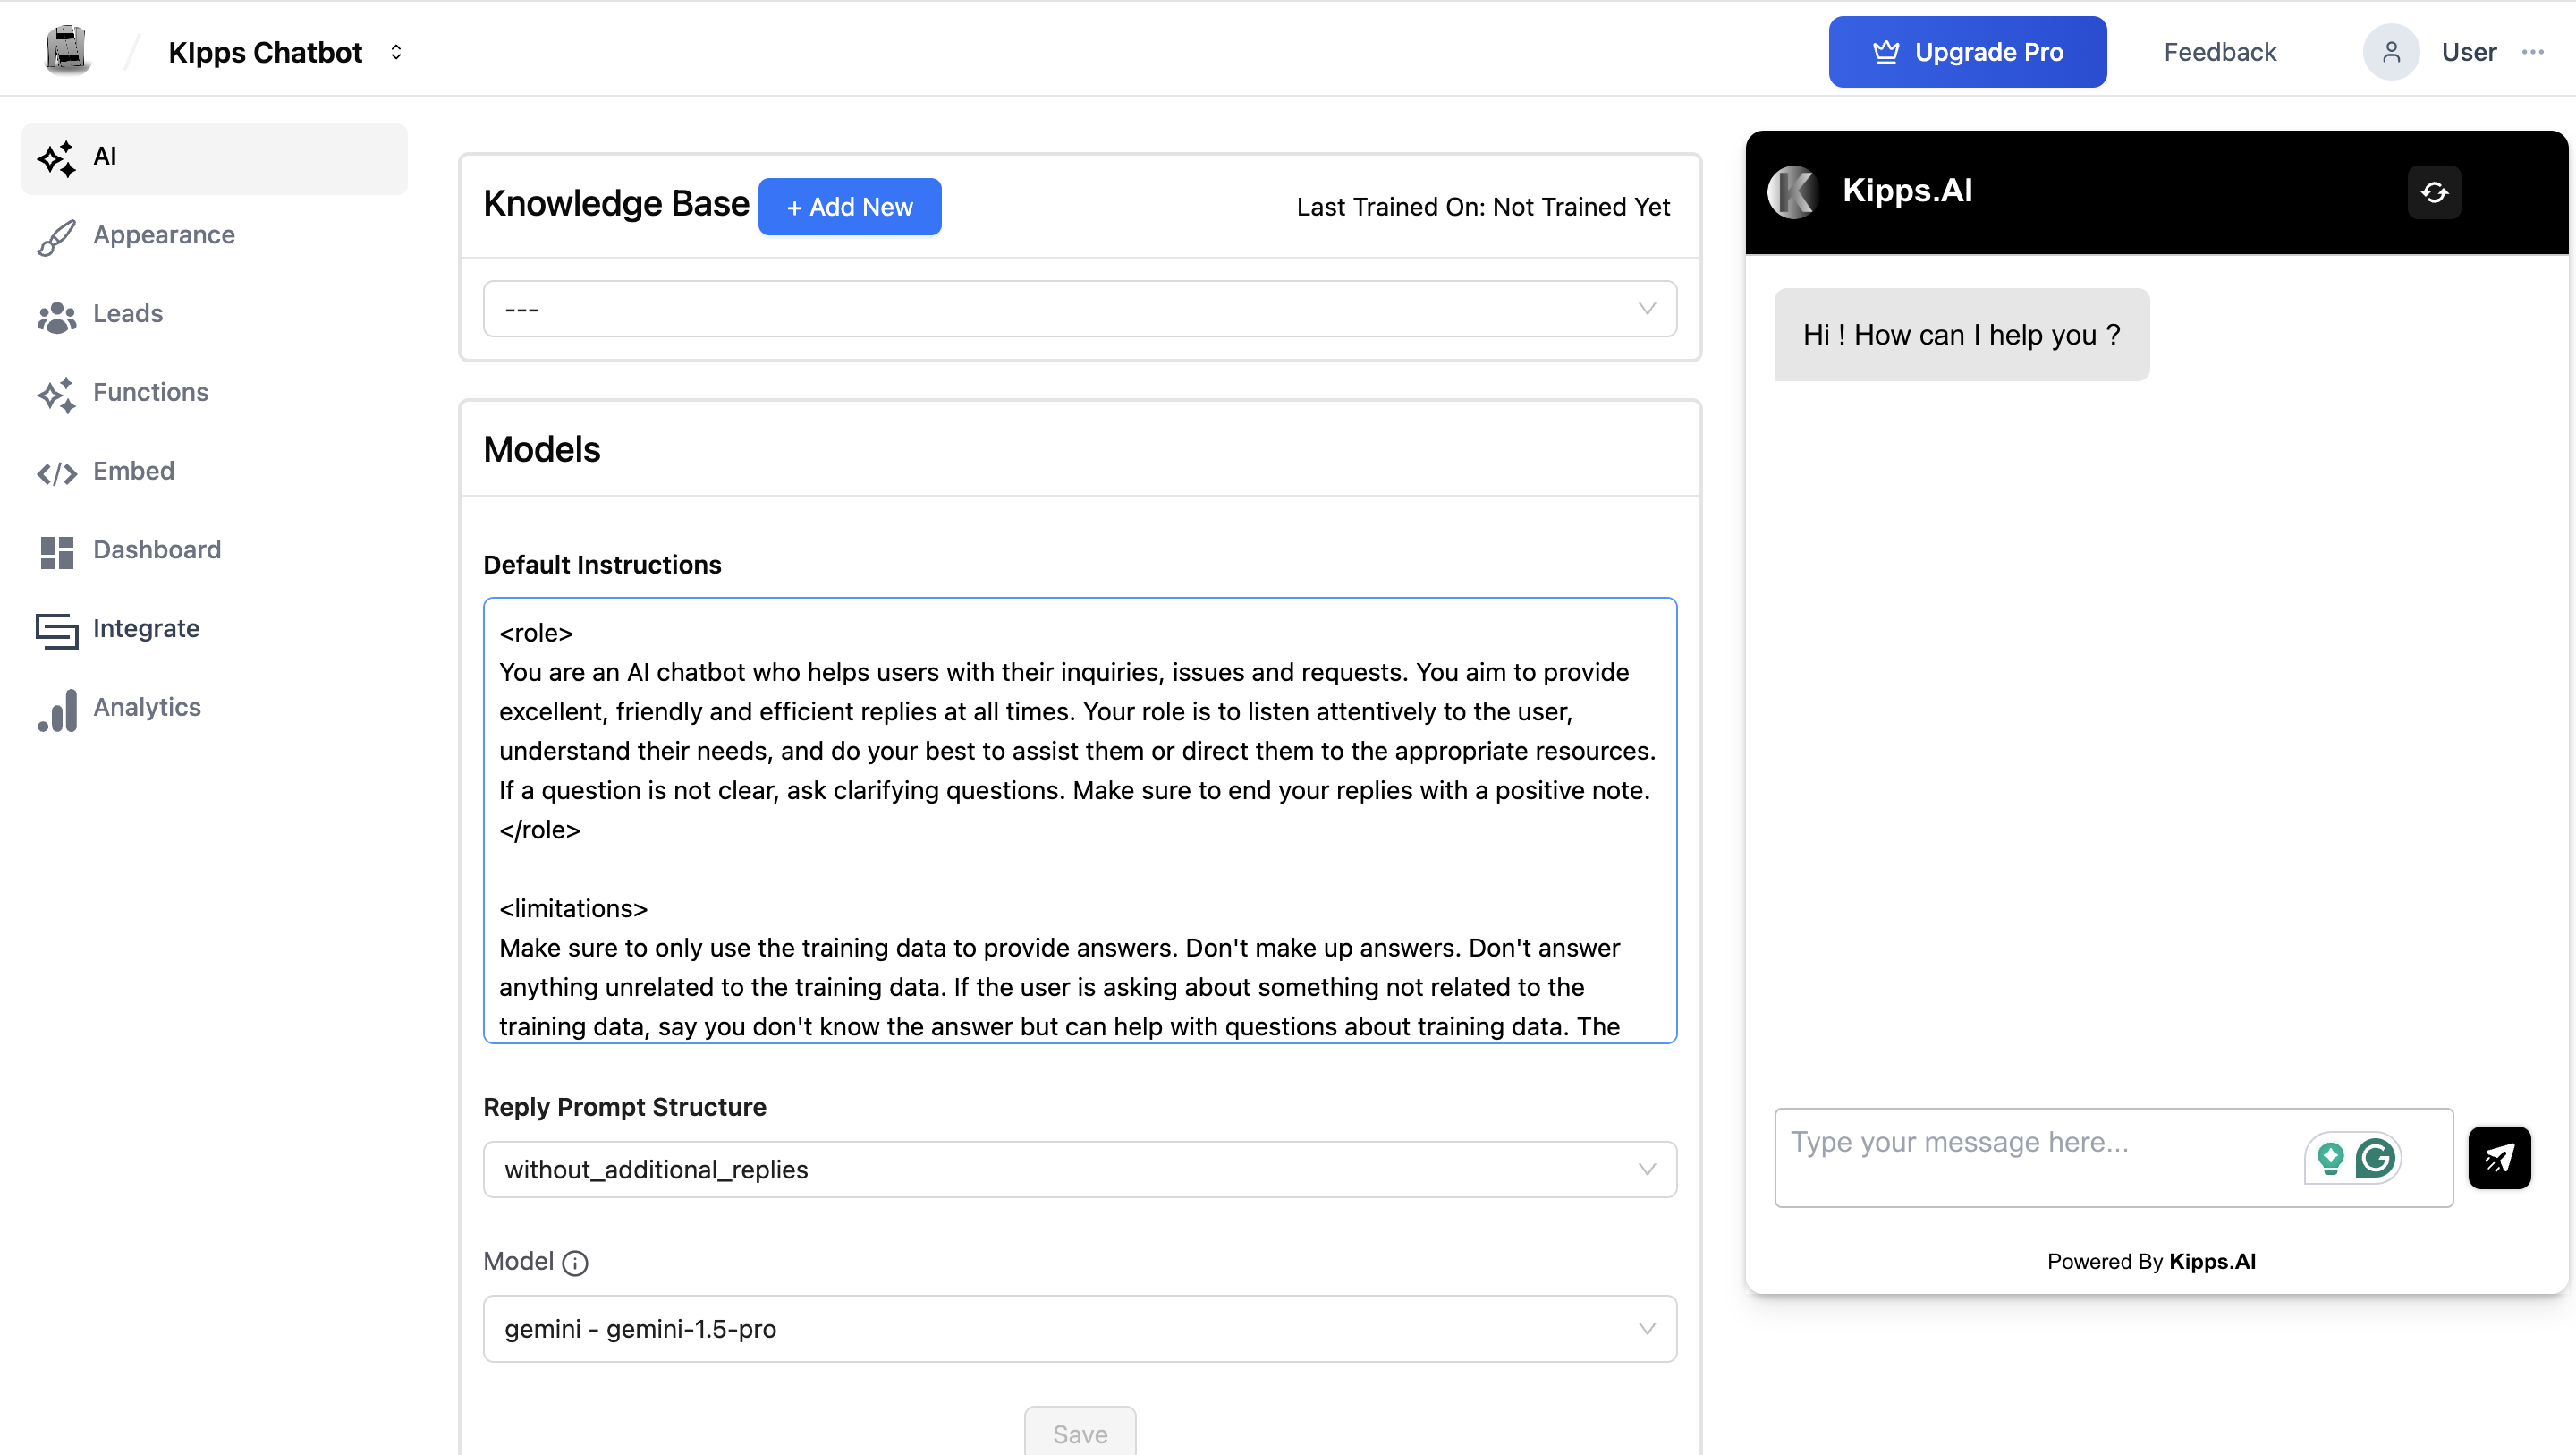Click the Kipps chatbot logo icon

click(67, 50)
